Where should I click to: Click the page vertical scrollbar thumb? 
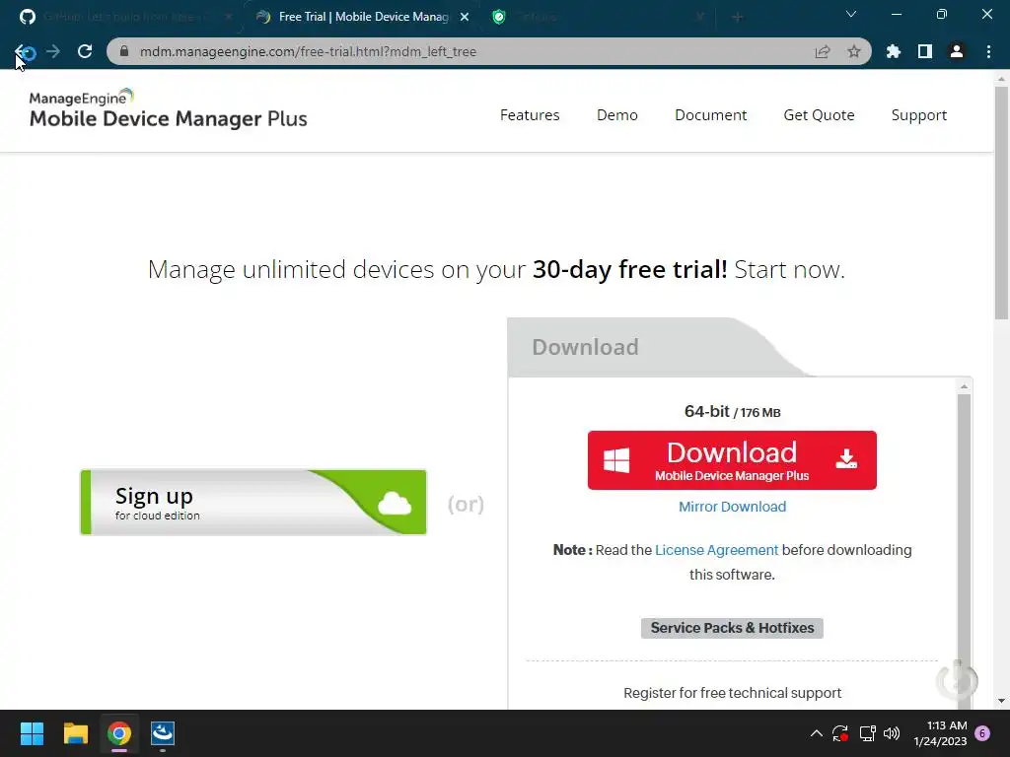click(1001, 203)
